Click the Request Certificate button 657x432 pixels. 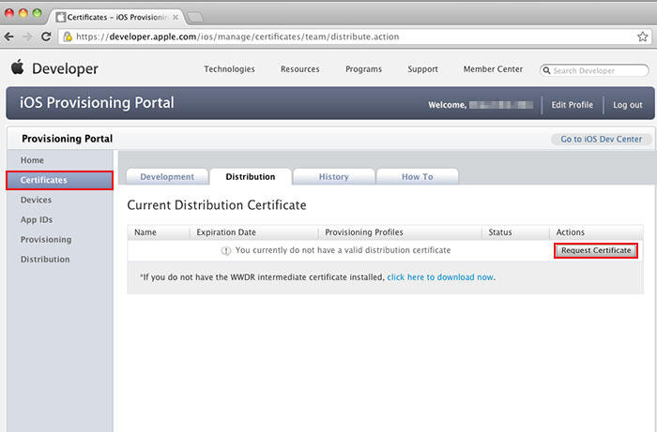coord(596,250)
